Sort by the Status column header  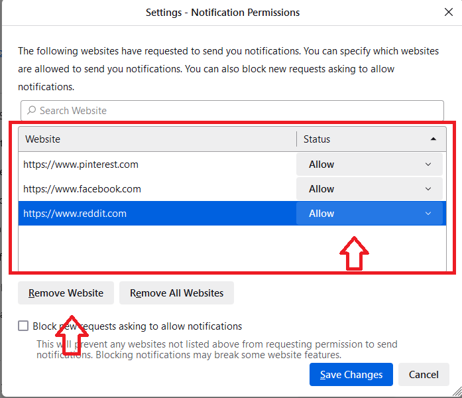click(x=371, y=139)
